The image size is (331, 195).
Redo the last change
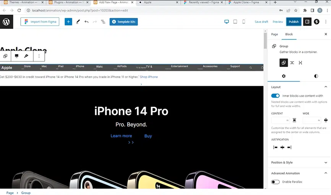(x=94, y=22)
